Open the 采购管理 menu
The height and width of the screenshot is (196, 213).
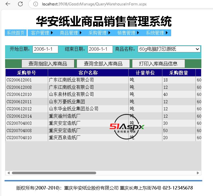[x=100, y=33]
